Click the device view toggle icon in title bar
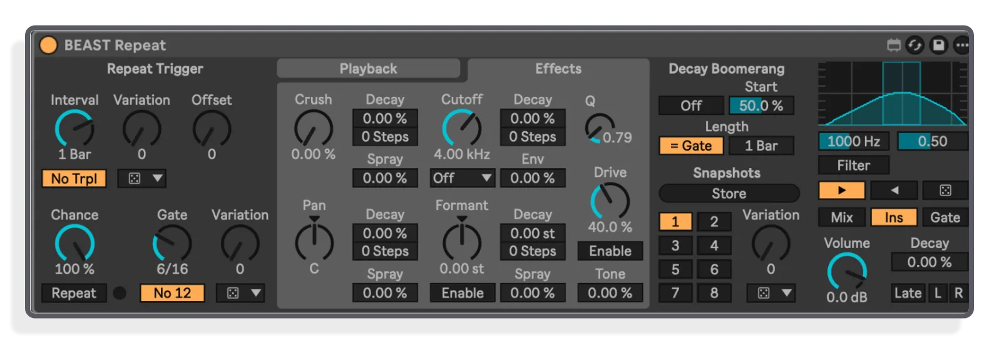The width and height of the screenshot is (999, 343). [x=894, y=45]
